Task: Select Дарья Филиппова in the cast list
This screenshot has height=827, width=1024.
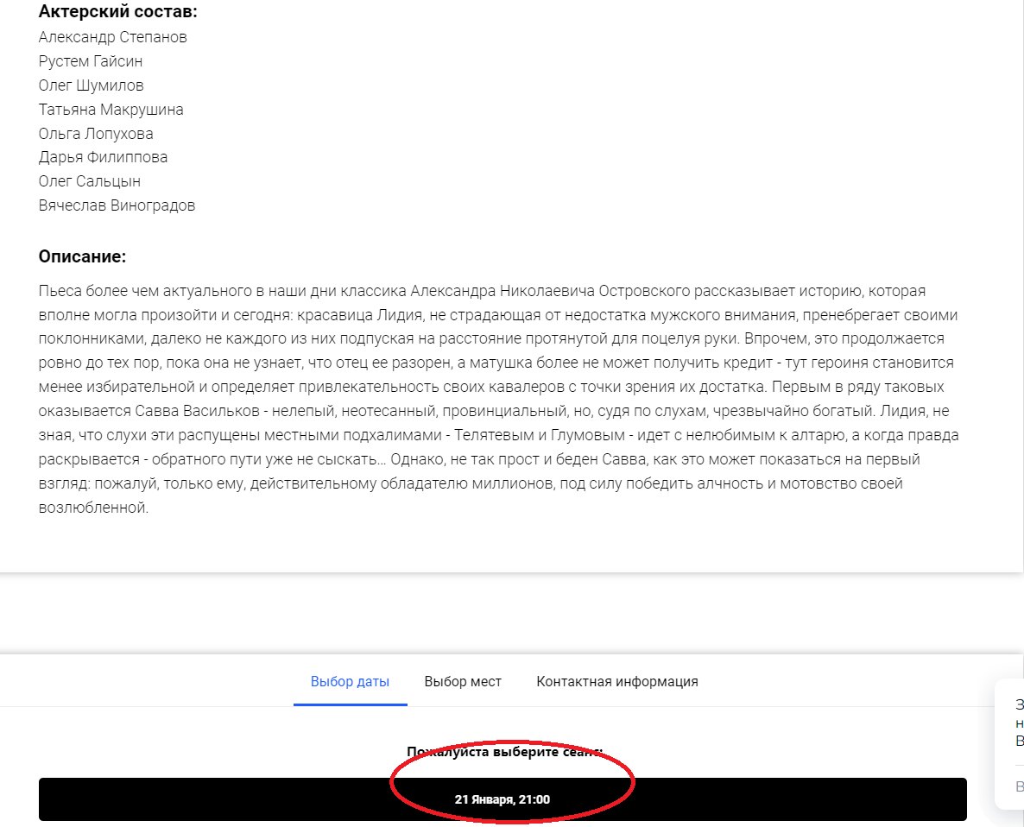Action: click(103, 157)
